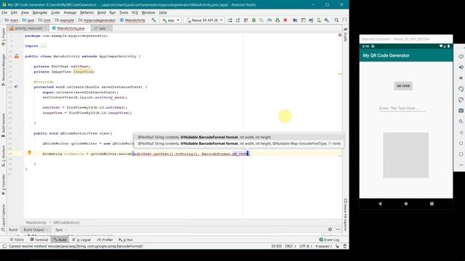The height and width of the screenshot is (261, 465).
Task: Select the MainActivity.java editor tab
Action: pos(70,28)
